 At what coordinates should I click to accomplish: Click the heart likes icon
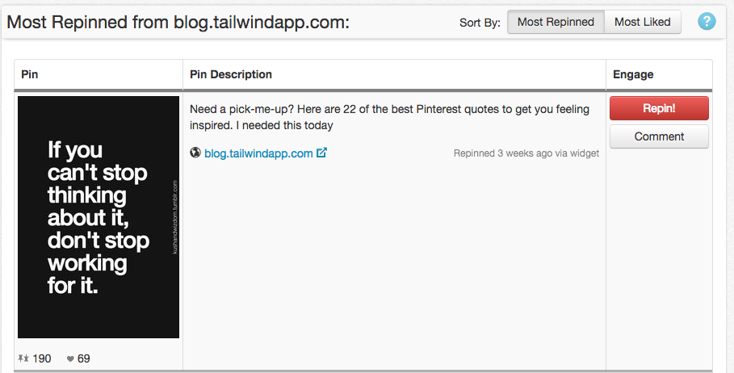point(70,359)
